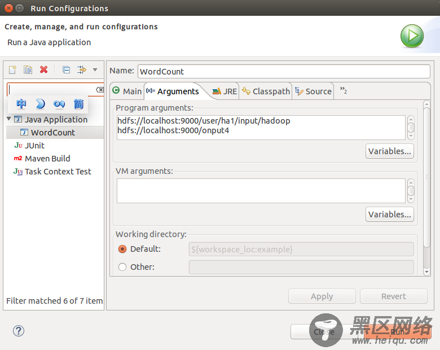Clear the filter text with the erase icon
This screenshot has width=440, height=350.
pyautogui.click(x=100, y=90)
